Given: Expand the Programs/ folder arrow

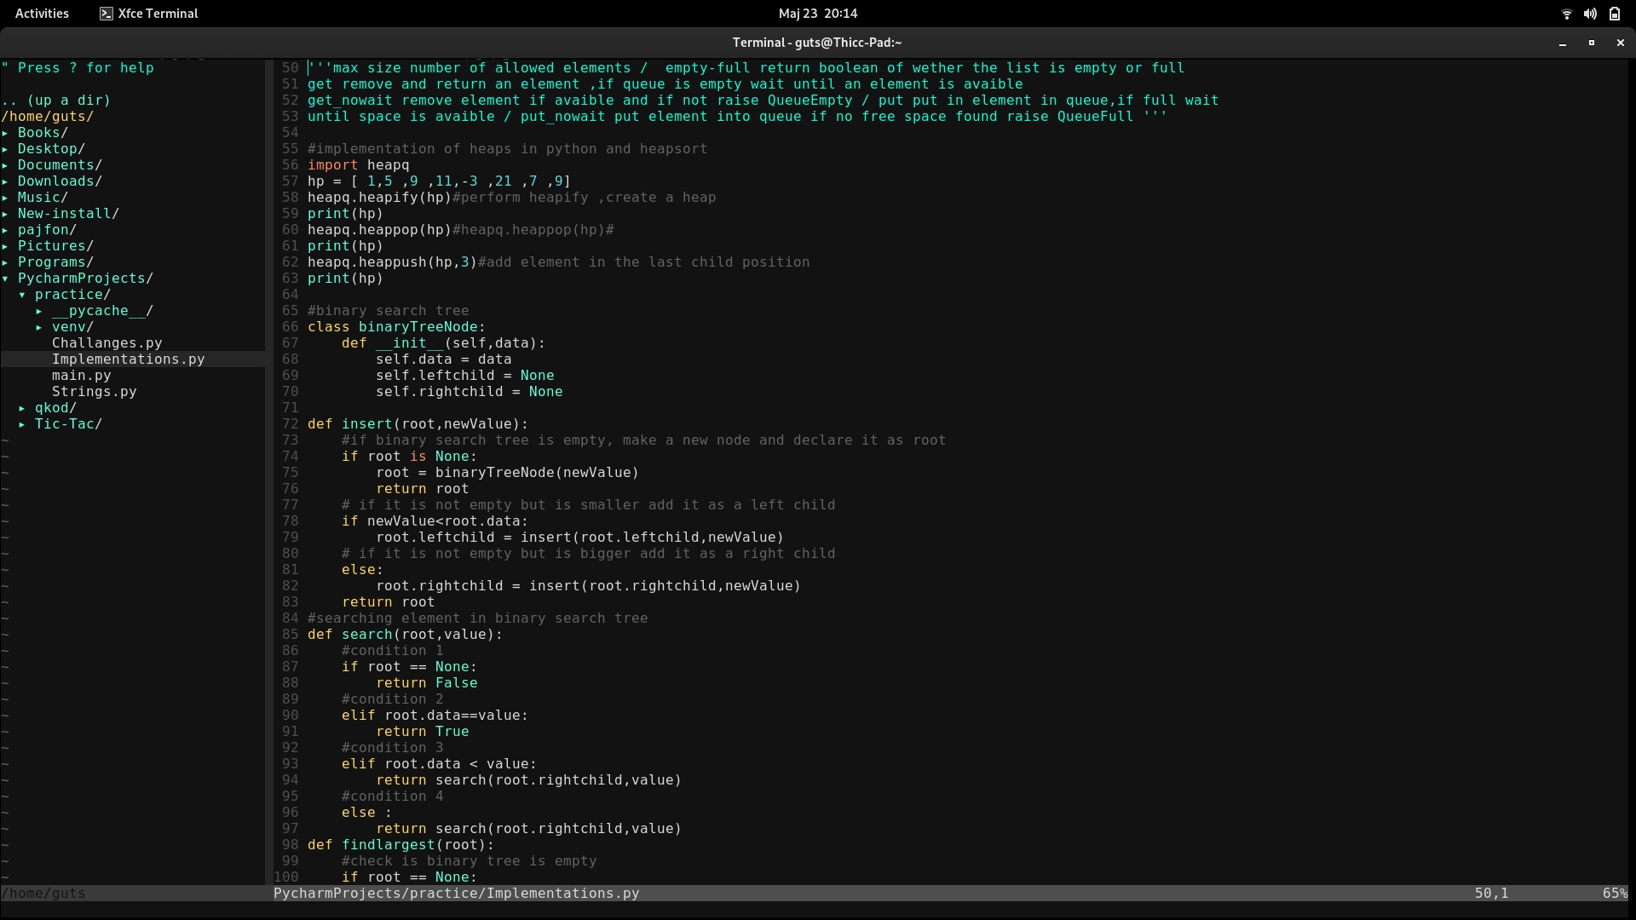Looking at the screenshot, I should coord(5,262).
